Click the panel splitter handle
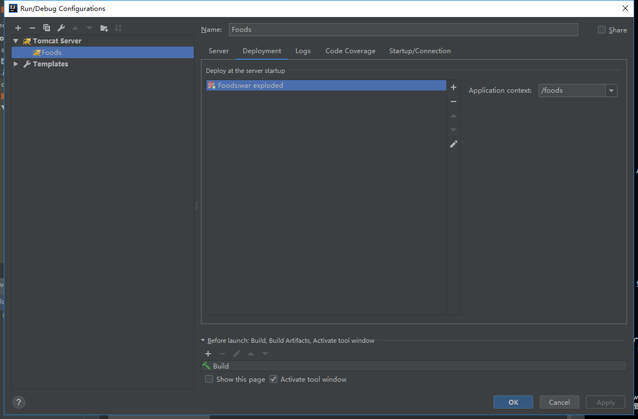Screen dimensions: 638x419 point(197,206)
